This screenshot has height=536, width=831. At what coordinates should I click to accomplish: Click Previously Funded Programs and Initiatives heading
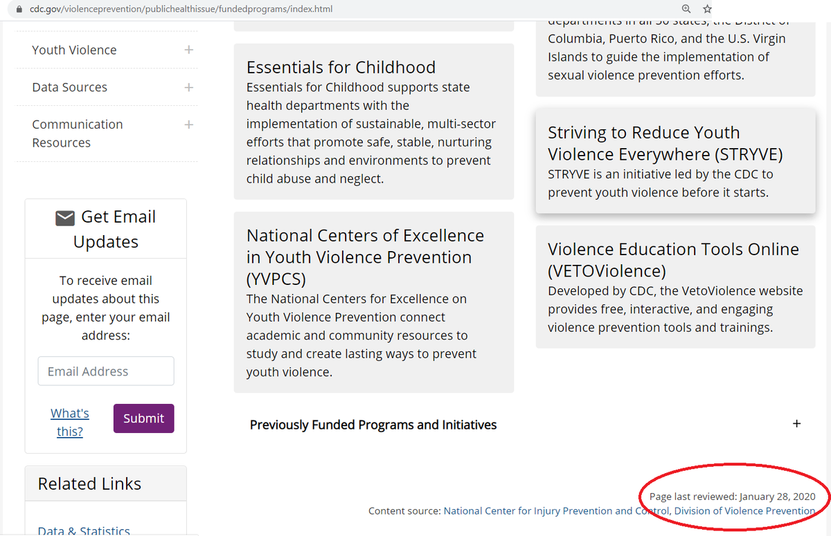(x=373, y=425)
